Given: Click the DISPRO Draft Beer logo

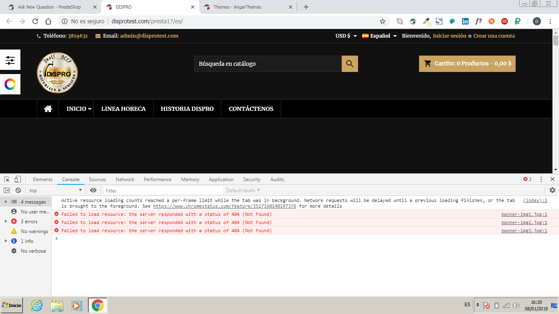Looking at the screenshot, I should (x=57, y=73).
